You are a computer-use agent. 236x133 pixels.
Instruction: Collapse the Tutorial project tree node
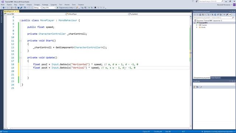coord(195,23)
